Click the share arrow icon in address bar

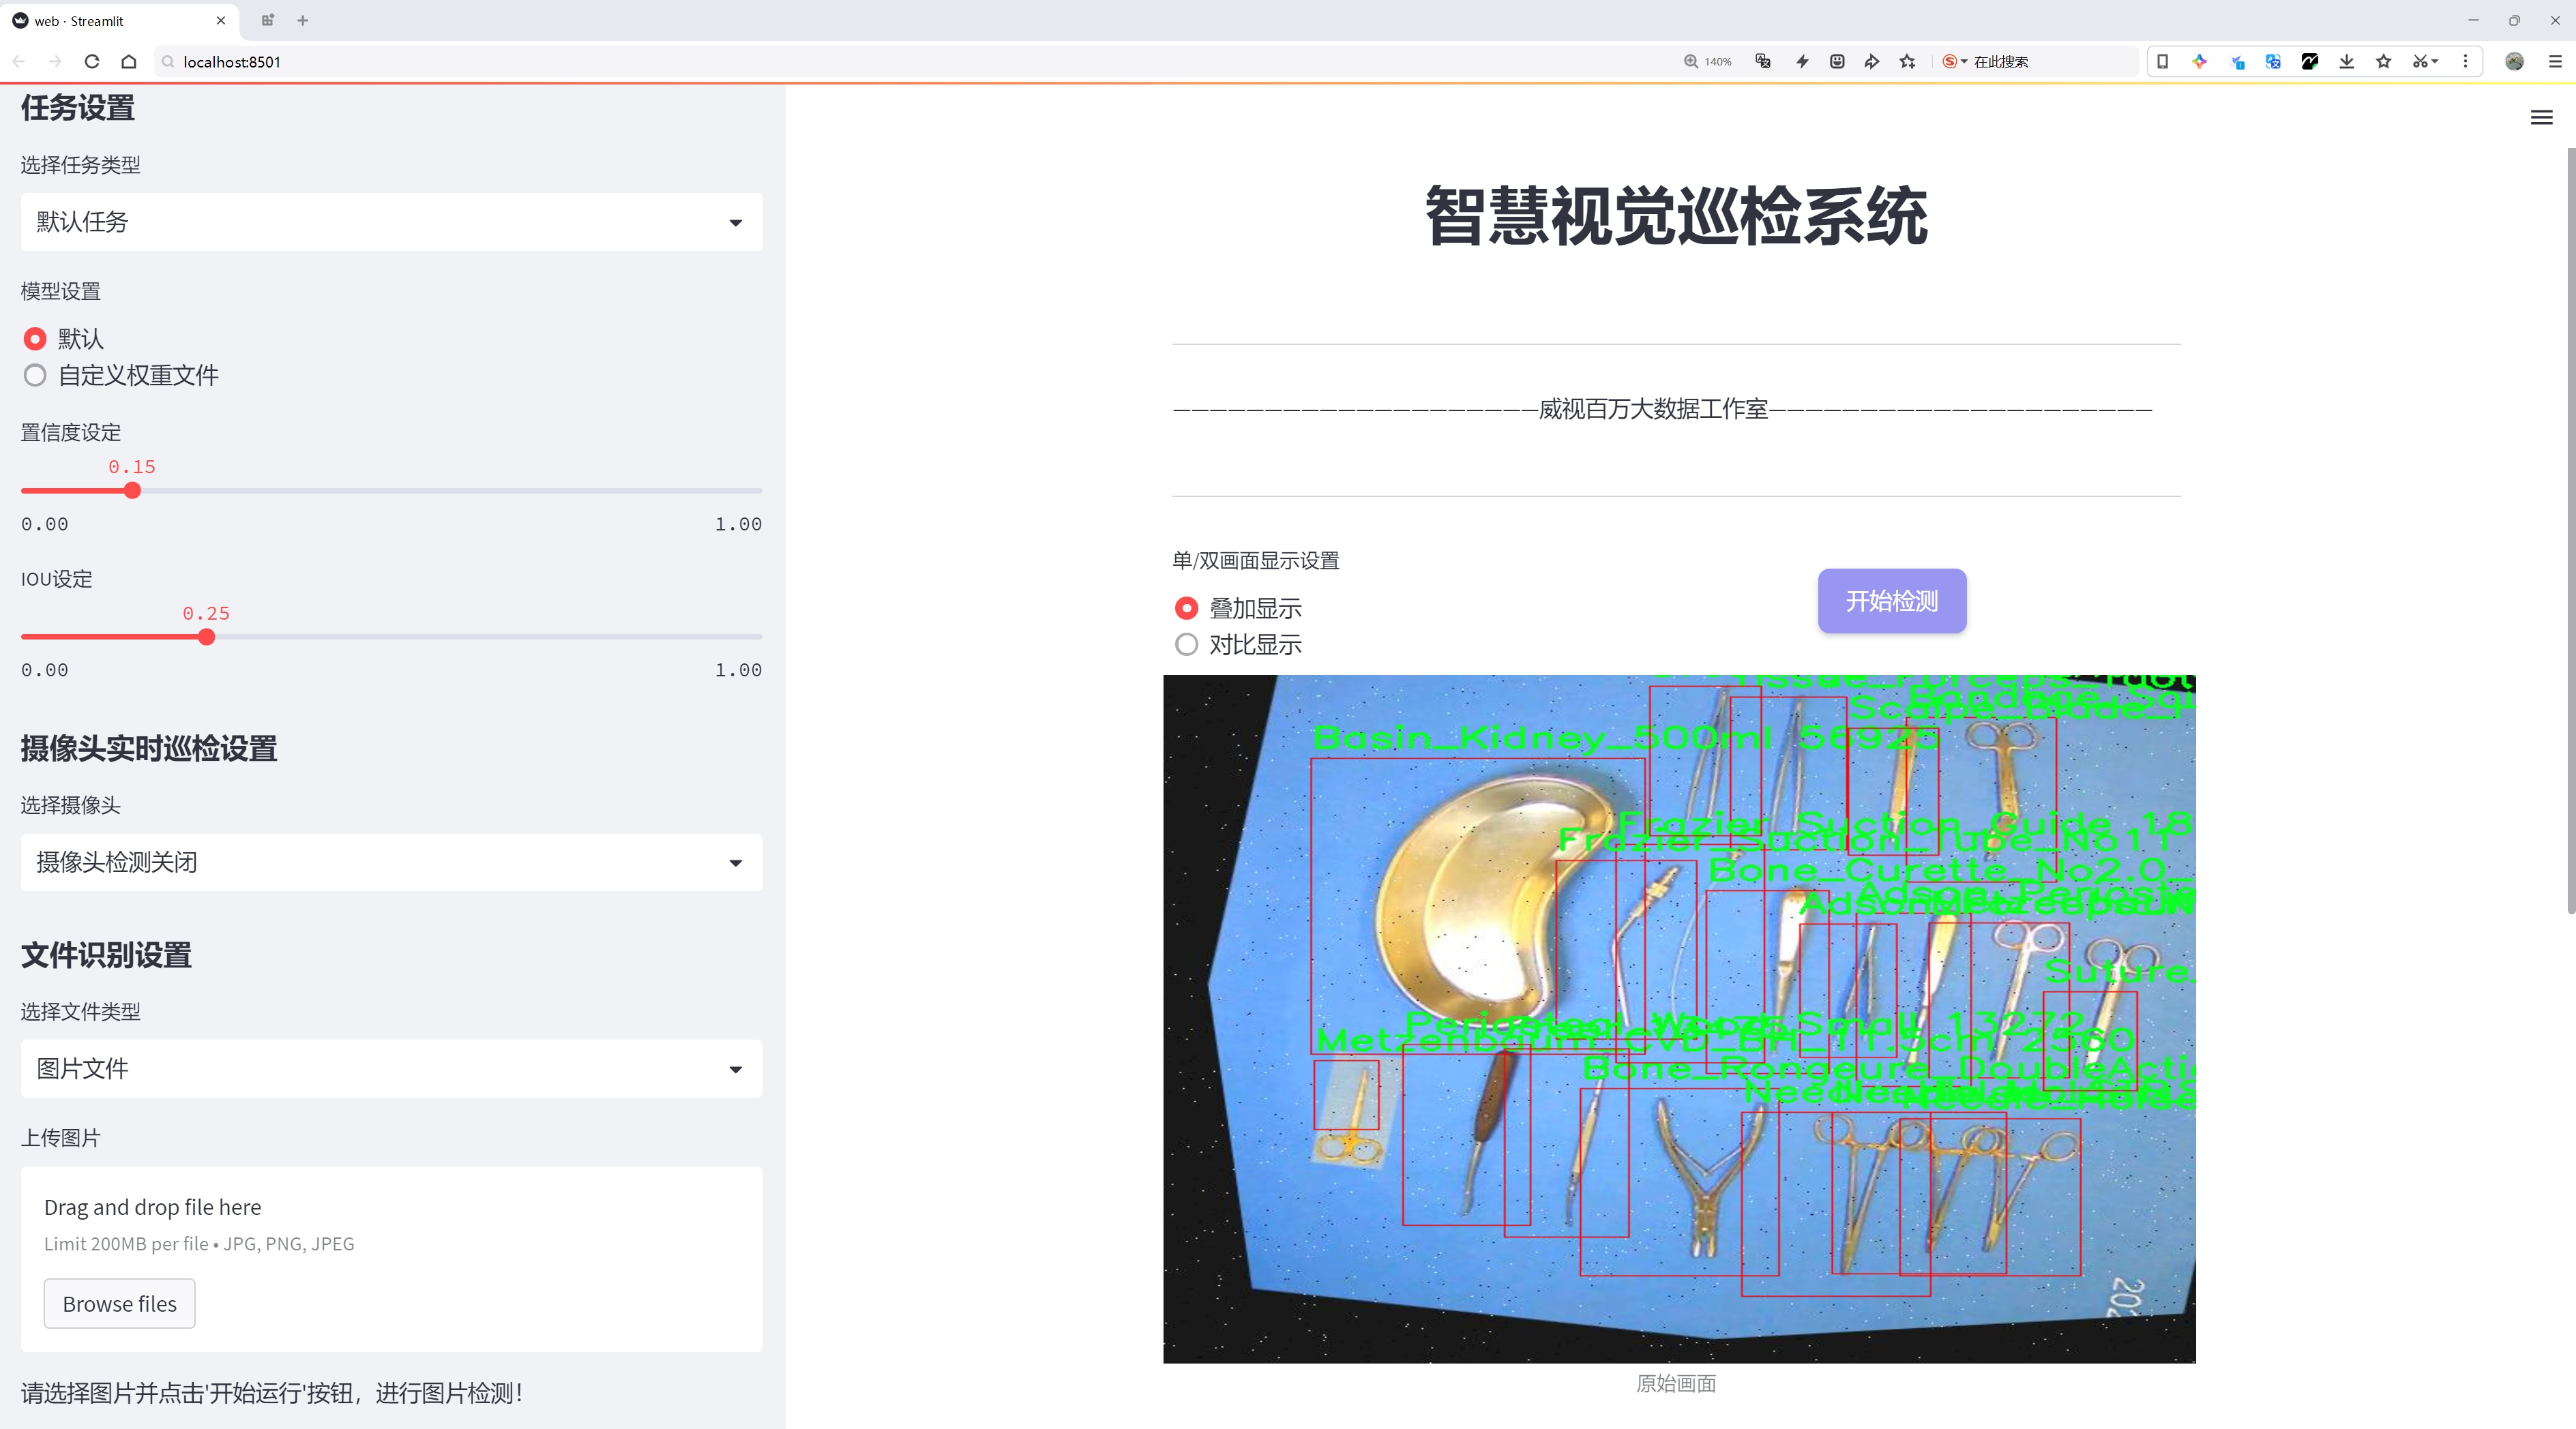1871,62
